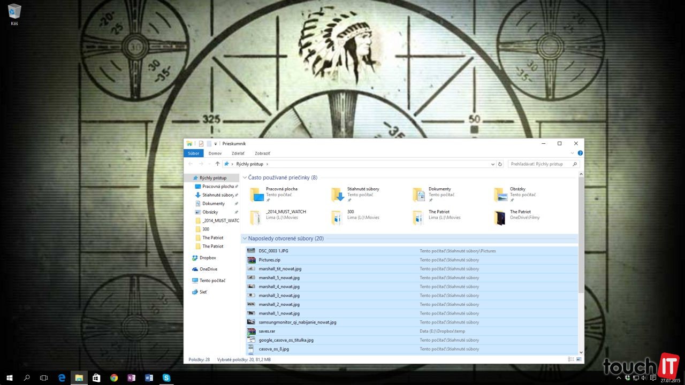Open OneDrive in the navigation pane

pyautogui.click(x=208, y=269)
